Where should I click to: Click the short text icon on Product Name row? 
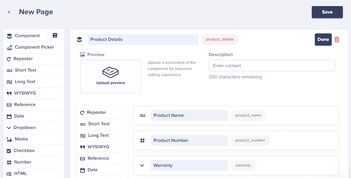coord(143,116)
